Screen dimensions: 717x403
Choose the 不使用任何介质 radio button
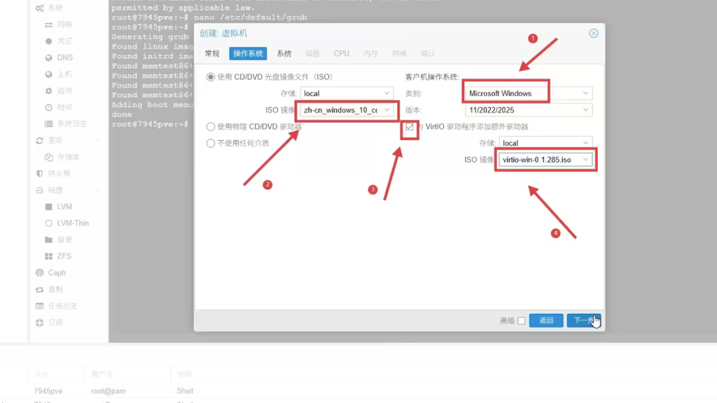[x=211, y=143]
